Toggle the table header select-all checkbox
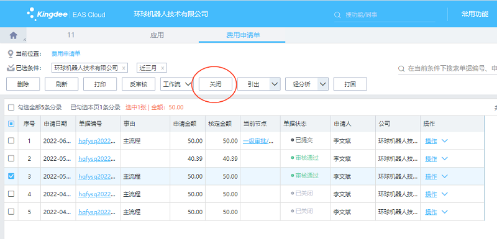The width and height of the screenshot is (497, 239). (11, 124)
